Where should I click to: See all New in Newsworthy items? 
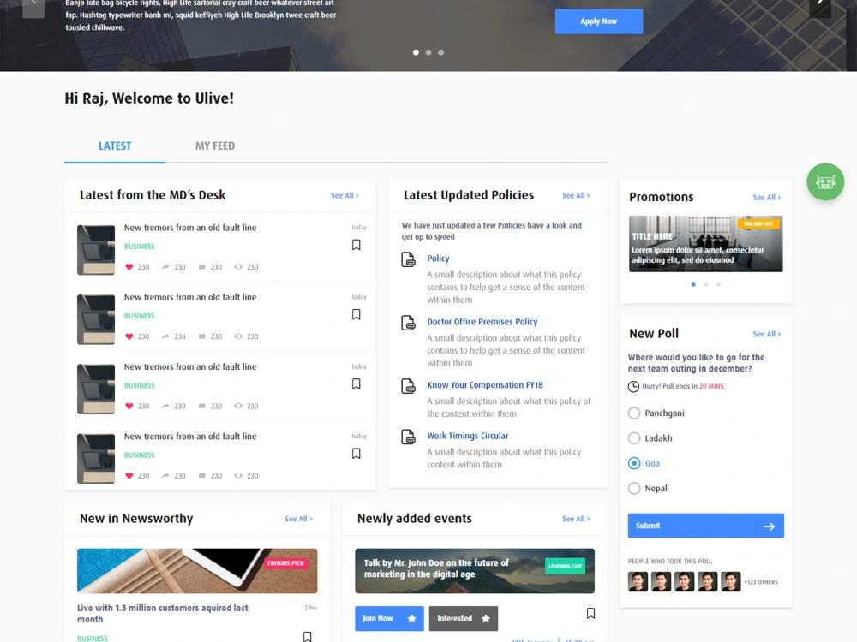coord(298,520)
